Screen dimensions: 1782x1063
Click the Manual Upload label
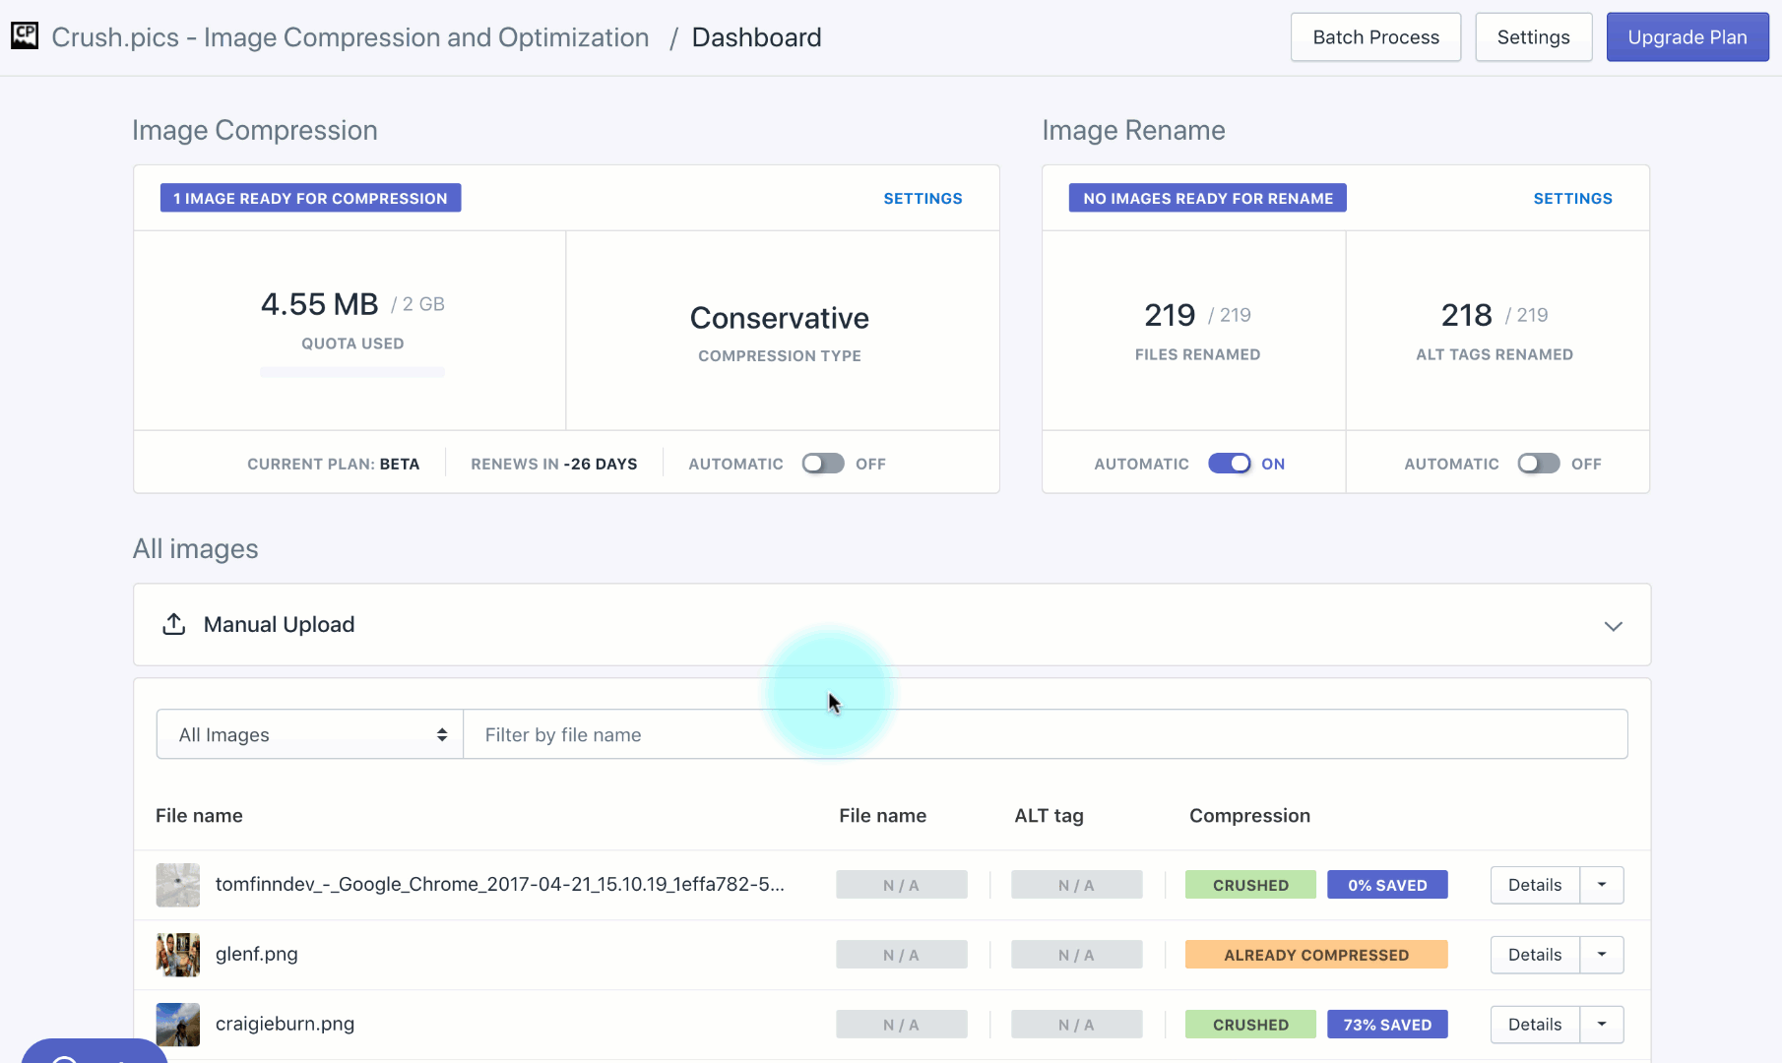[279, 624]
